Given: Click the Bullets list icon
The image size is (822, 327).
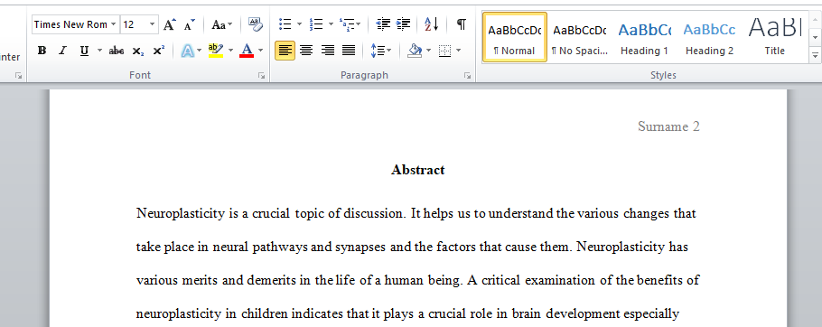Looking at the screenshot, I should pyautogui.click(x=285, y=24).
